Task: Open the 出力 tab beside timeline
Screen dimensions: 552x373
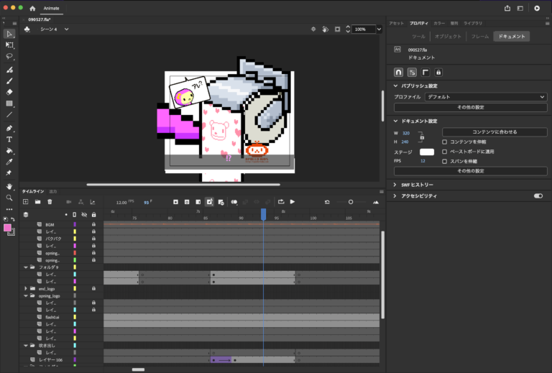Action: tap(53, 191)
